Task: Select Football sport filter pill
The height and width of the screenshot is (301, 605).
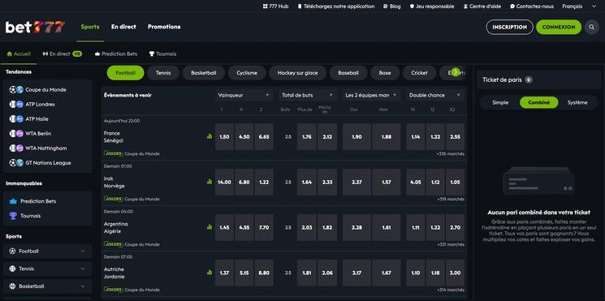Action: (125, 73)
